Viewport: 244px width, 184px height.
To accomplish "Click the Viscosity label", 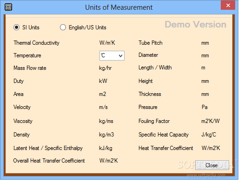I will click(x=23, y=121).
